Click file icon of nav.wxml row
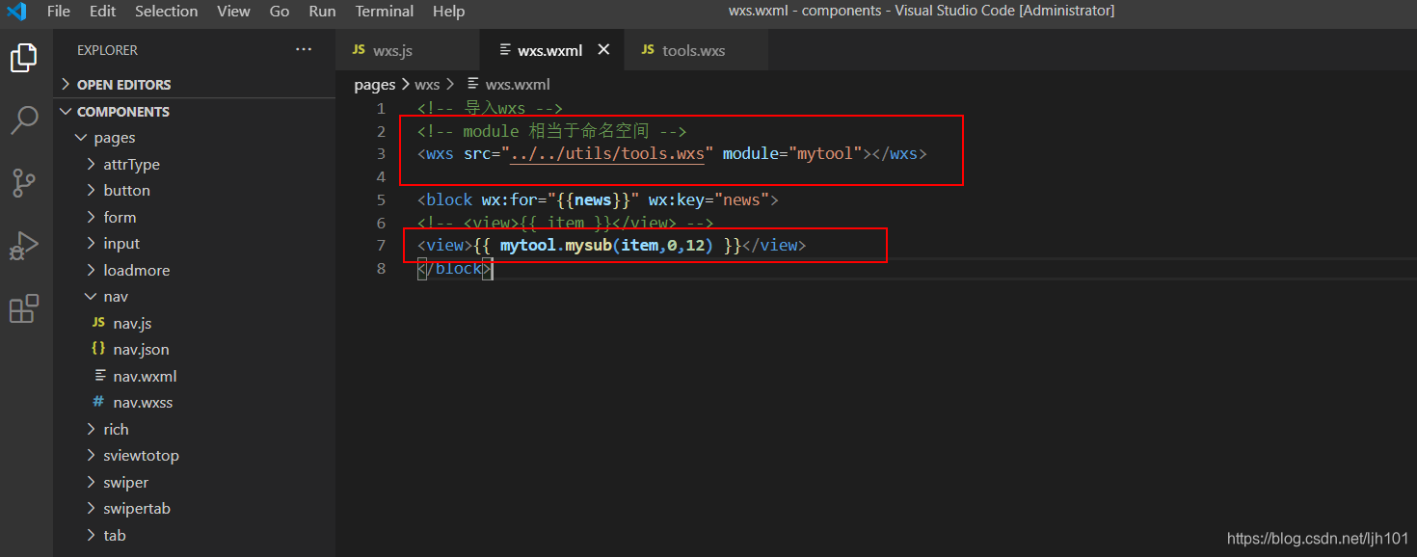Viewport: 1417px width, 557px height. click(98, 376)
